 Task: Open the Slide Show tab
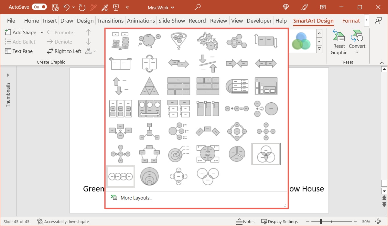(x=172, y=20)
